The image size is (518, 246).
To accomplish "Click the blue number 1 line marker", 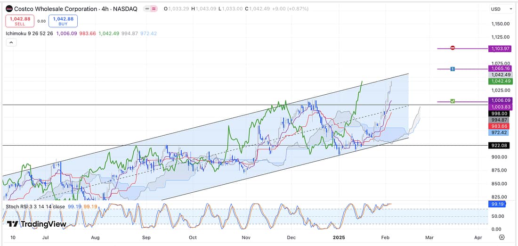I will [452, 69].
